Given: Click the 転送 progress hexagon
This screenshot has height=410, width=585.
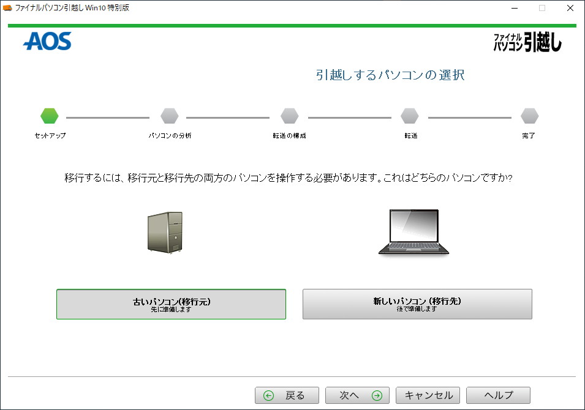Looking at the screenshot, I should coord(410,116).
